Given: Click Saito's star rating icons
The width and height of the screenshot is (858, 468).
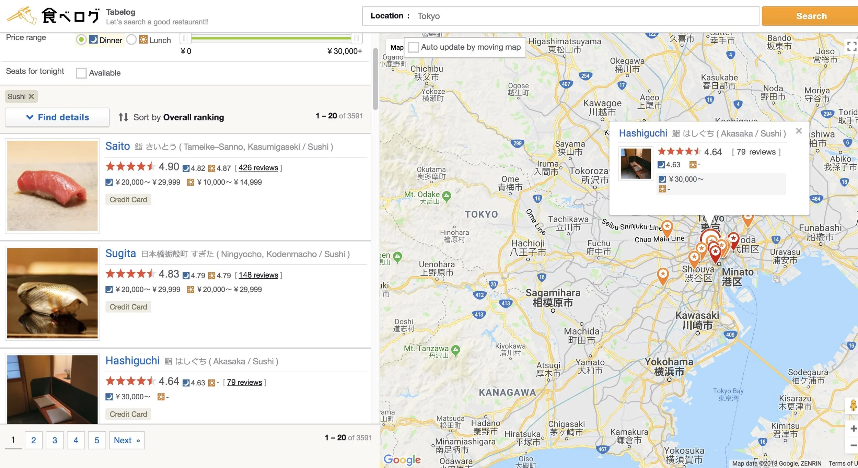Looking at the screenshot, I should [130, 167].
